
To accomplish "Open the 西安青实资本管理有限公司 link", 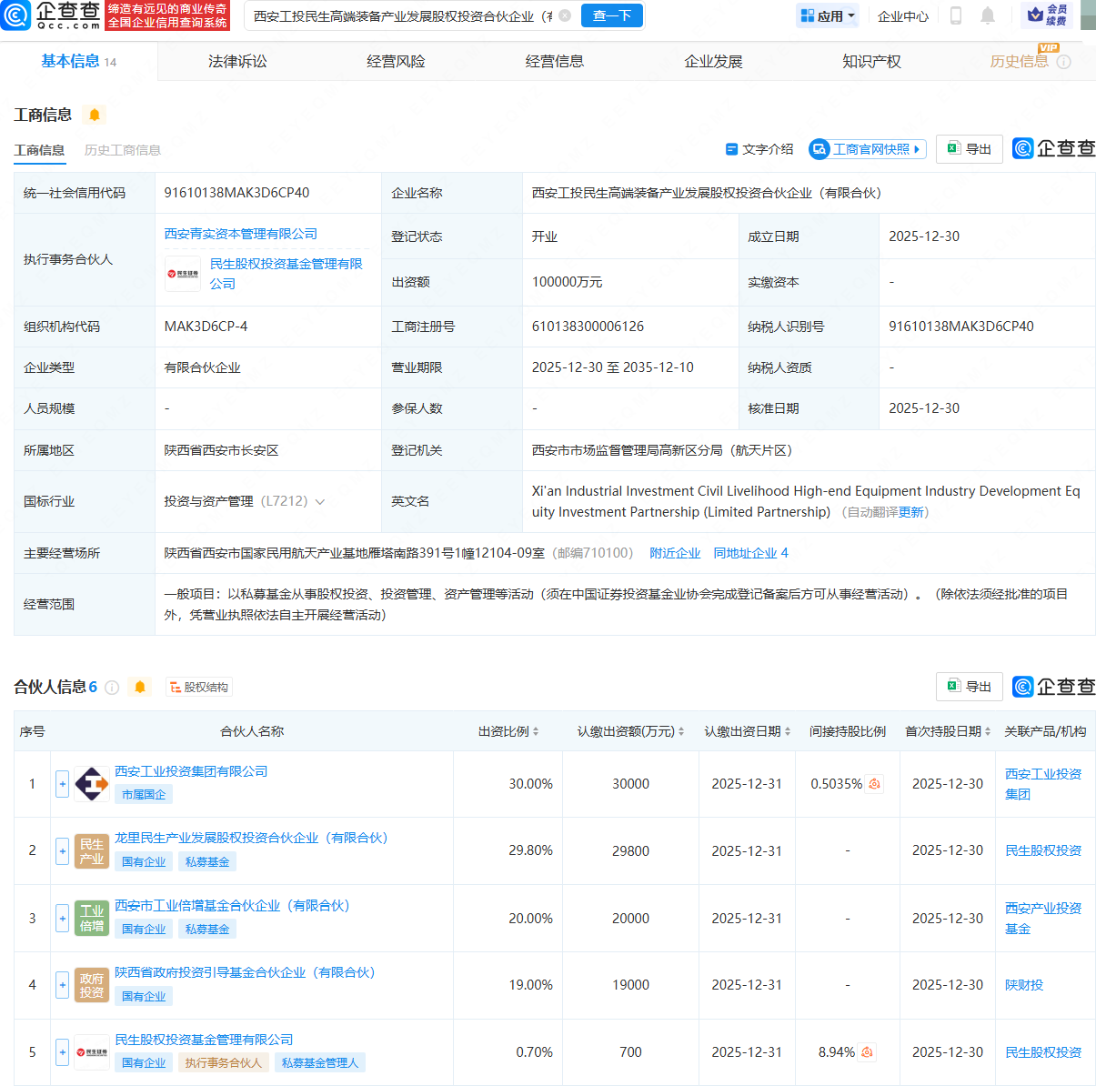I will [x=240, y=234].
